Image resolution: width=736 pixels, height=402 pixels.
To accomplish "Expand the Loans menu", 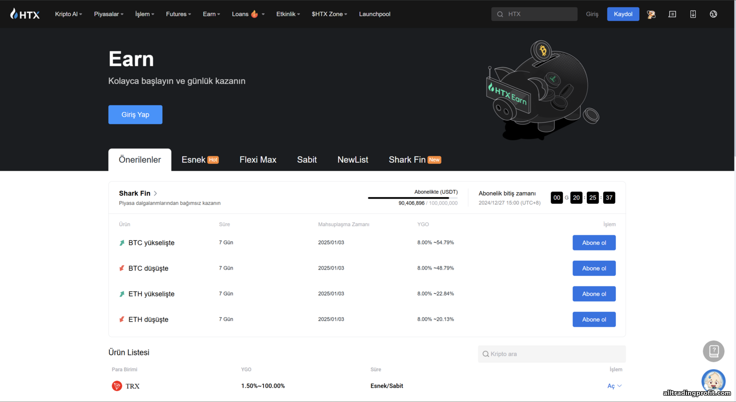I will (x=248, y=14).
